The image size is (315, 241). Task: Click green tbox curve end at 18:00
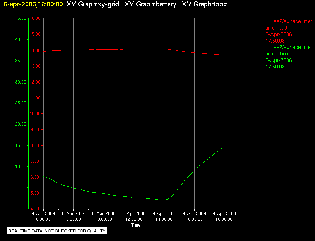point(224,147)
